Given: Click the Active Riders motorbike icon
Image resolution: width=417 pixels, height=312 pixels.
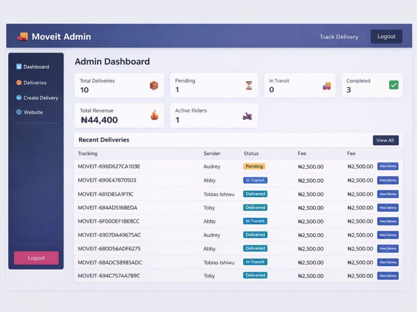Looking at the screenshot, I should tap(247, 116).
